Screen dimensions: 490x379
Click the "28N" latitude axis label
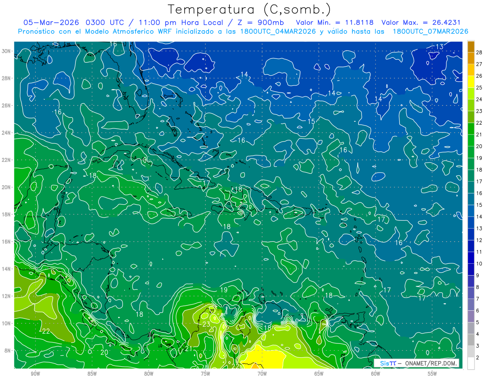coord(7,78)
